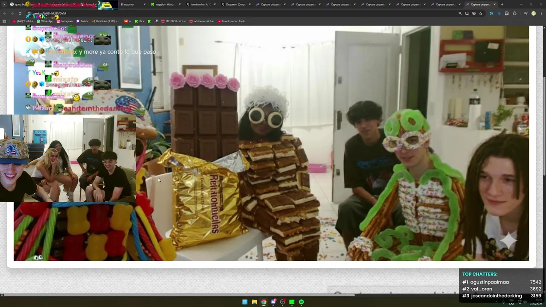This screenshot has height=307, width=546.
Task: Click the system volume tray icon
Action: [x=525, y=302]
